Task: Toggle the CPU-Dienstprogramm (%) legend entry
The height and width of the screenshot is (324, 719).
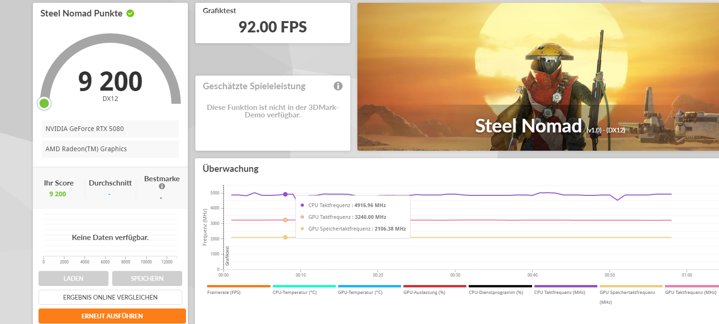Action: pos(500,289)
